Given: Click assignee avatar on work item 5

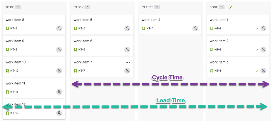Looking at the screenshot, I should (x=127, y=28).
